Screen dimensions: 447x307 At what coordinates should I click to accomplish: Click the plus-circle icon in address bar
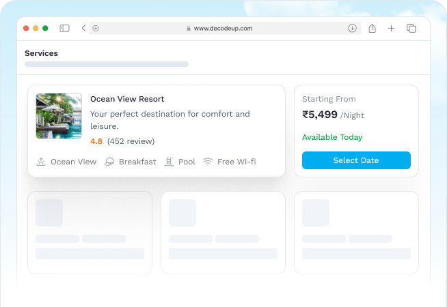click(96, 28)
